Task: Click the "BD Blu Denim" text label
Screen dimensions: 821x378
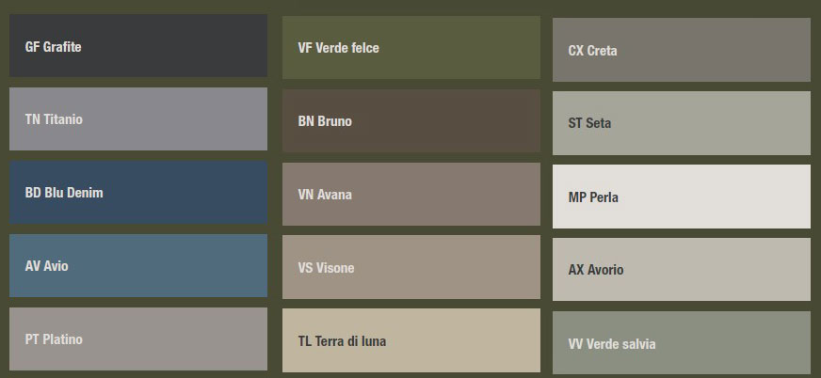Action: 64,193
